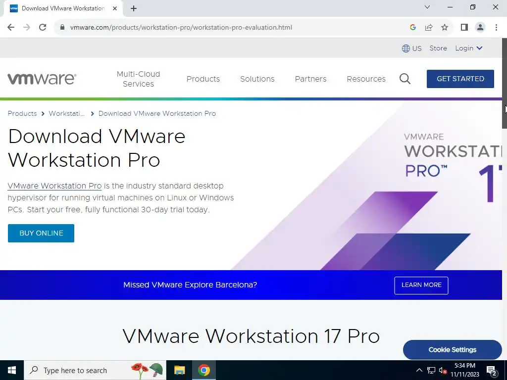
Task: Click the muted volume tray icon
Action: click(x=443, y=371)
